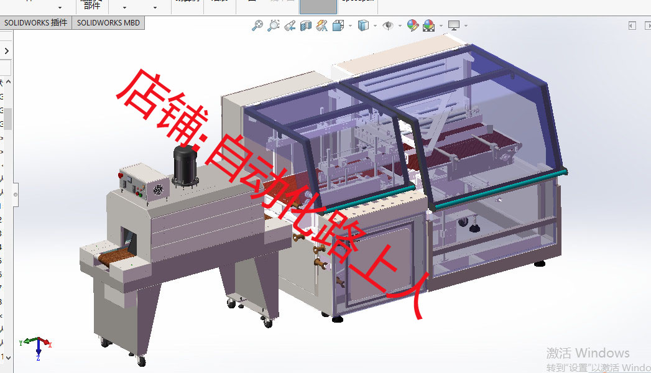Switch to the SOLIDWORKS MBD tab
Viewport: 651px width, 373px height.
tap(108, 23)
